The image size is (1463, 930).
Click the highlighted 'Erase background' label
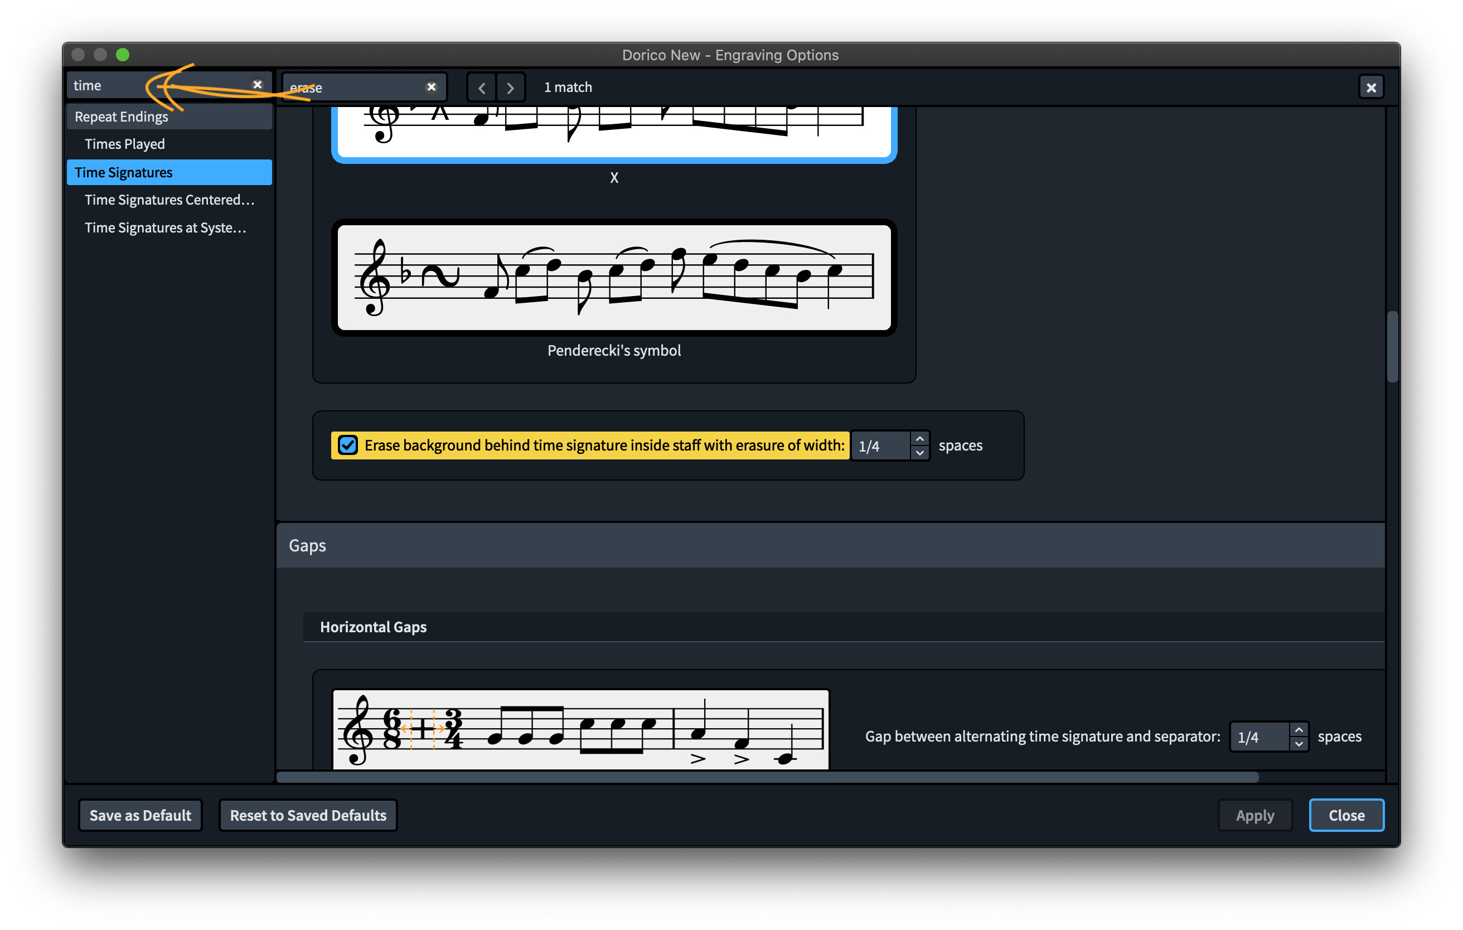(604, 445)
